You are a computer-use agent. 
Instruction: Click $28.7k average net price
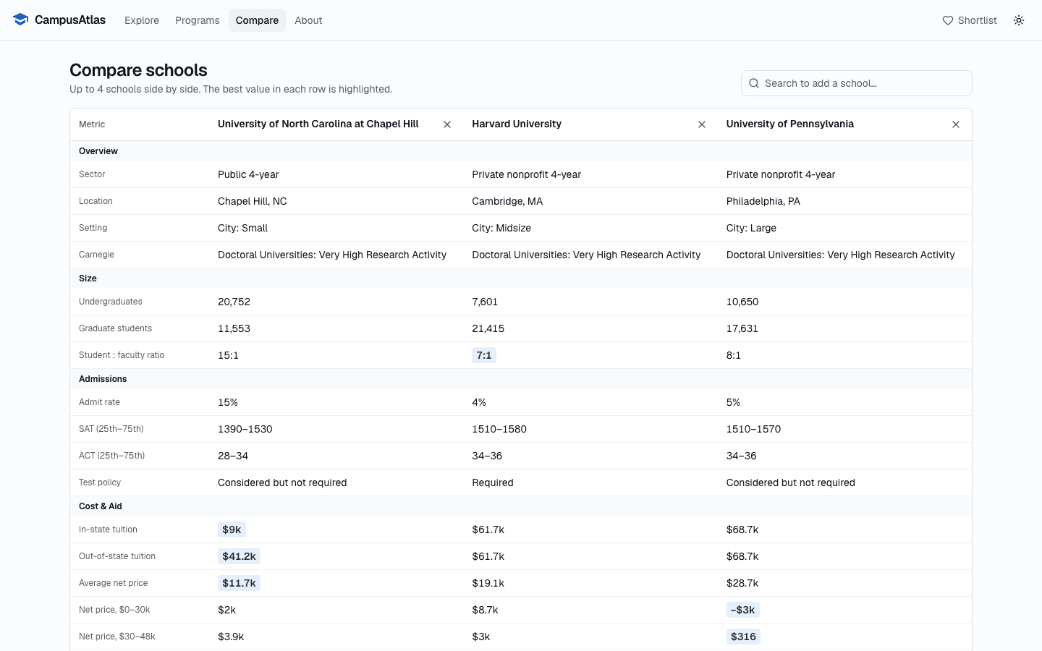point(742,583)
